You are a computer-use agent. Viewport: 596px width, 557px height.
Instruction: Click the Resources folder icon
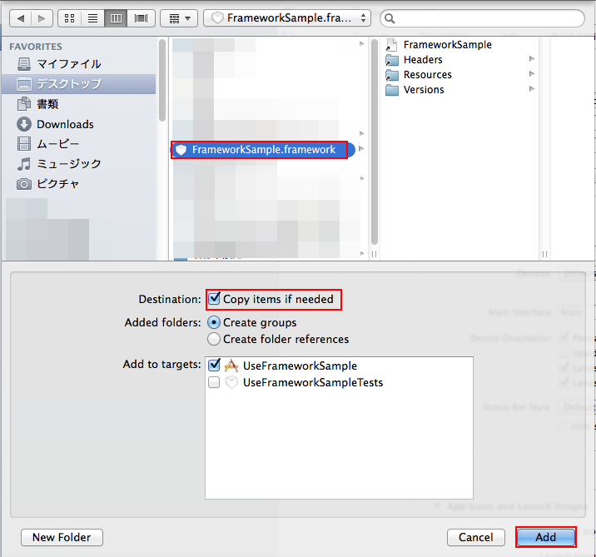pos(392,75)
